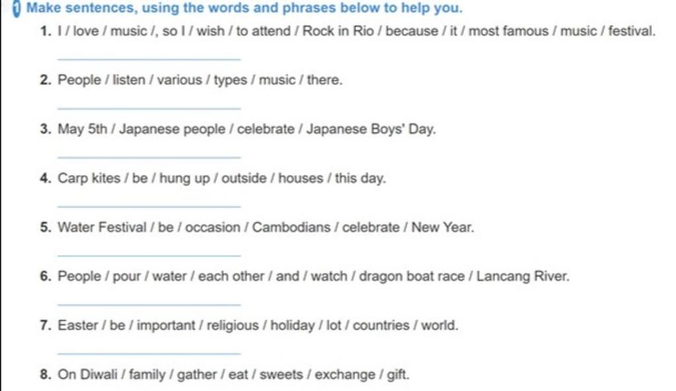676x391 pixels.
Task: Click the blue exercise number 1 icon
Action: [16, 8]
